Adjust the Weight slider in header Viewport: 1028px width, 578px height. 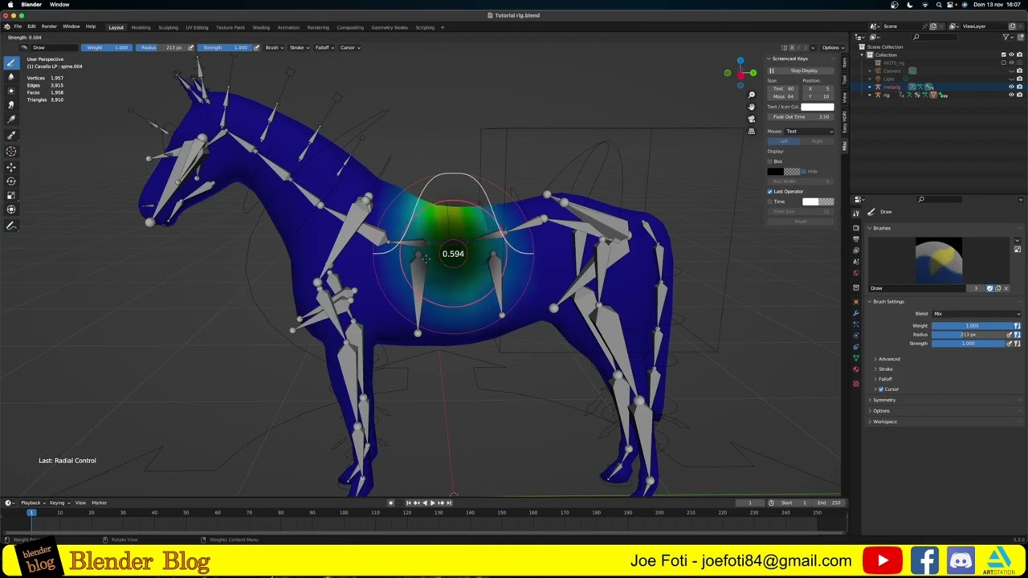(107, 47)
